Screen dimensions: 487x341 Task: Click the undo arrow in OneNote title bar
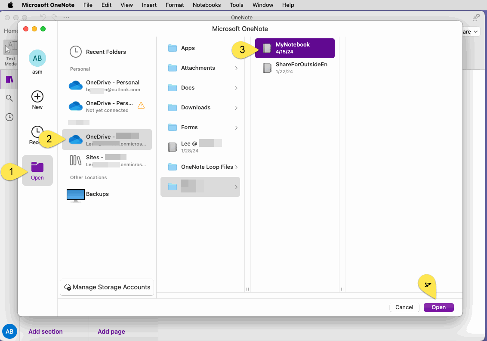pyautogui.click(x=43, y=17)
